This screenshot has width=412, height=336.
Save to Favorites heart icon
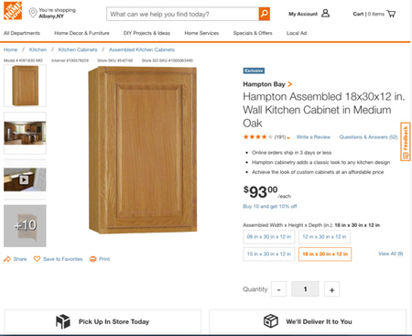coord(37,259)
